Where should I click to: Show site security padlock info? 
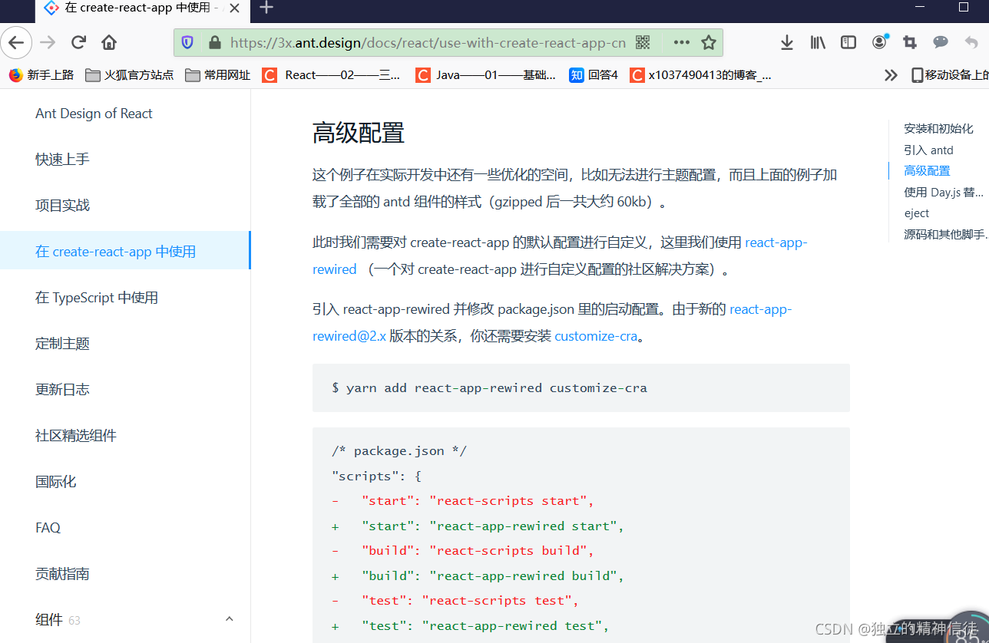point(214,42)
